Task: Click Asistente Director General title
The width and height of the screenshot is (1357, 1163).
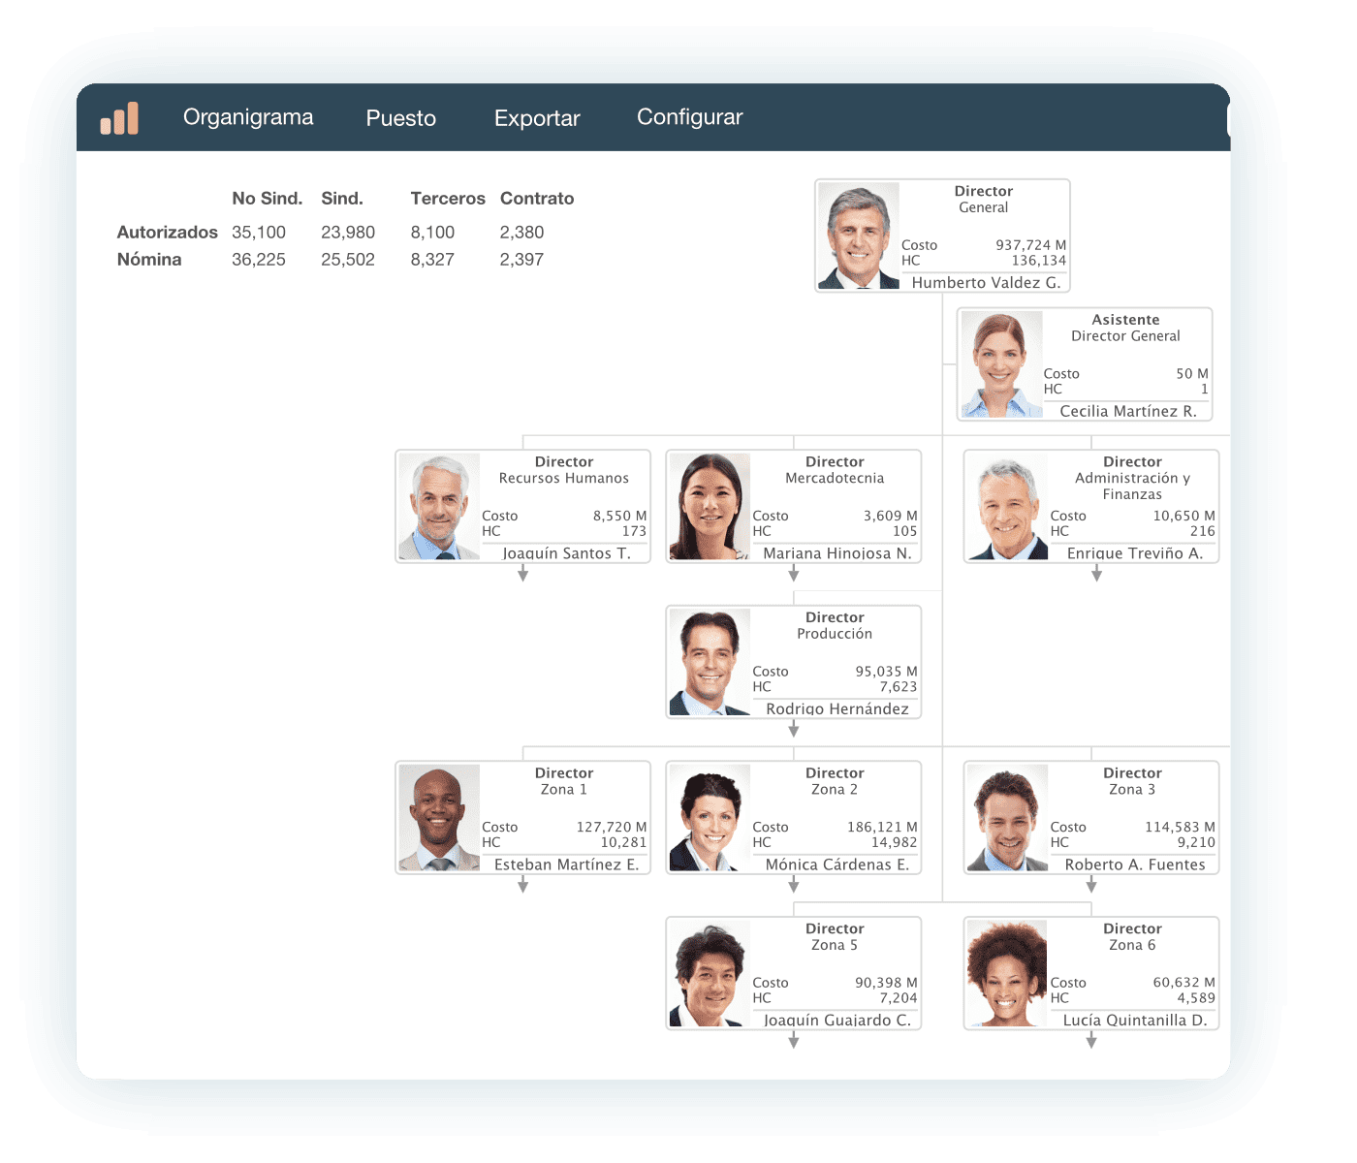Action: tap(1125, 328)
